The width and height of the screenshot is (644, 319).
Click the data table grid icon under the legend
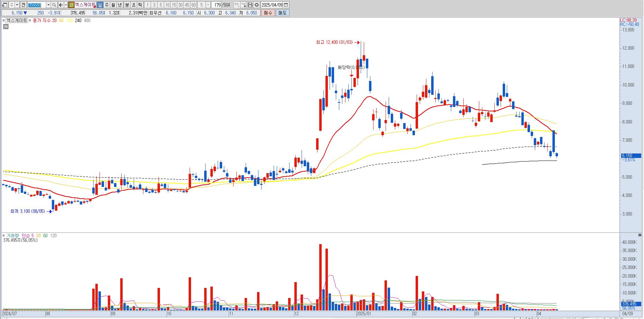[x=6, y=27]
